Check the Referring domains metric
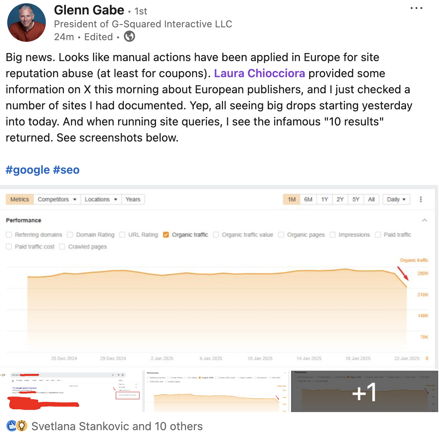Viewport: 439px width, 435px height. (x=8, y=234)
